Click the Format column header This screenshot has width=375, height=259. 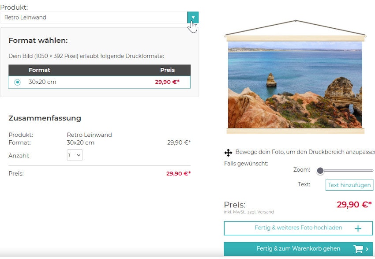39,70
